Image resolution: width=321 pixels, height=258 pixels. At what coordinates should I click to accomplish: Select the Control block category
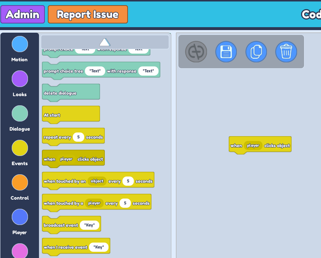click(19, 182)
